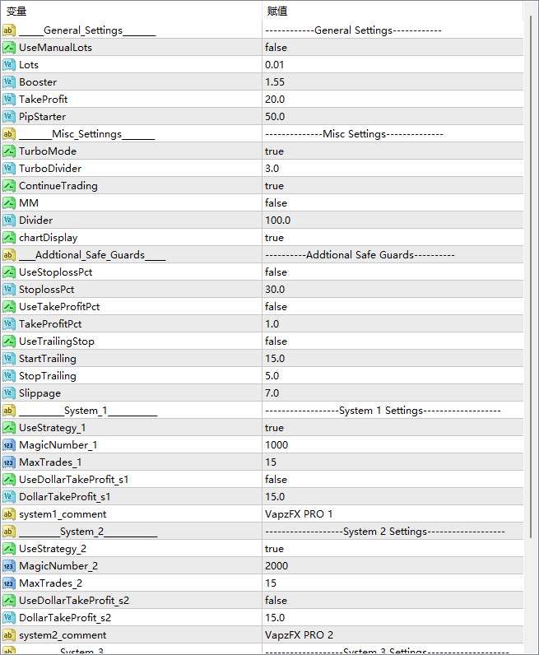539x655 pixels.
Task: Toggle the UseTrailingStop false value
Action: 276,341
